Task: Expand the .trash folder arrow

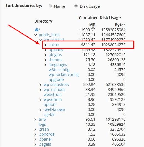Action: (x=35, y=130)
